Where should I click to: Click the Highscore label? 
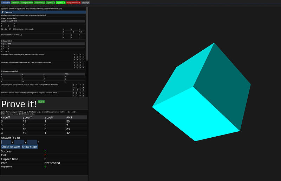(x=6, y=167)
